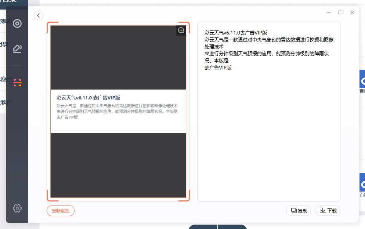
Task: Click the magnifier zoom icon on the preview
Action: coord(181,30)
